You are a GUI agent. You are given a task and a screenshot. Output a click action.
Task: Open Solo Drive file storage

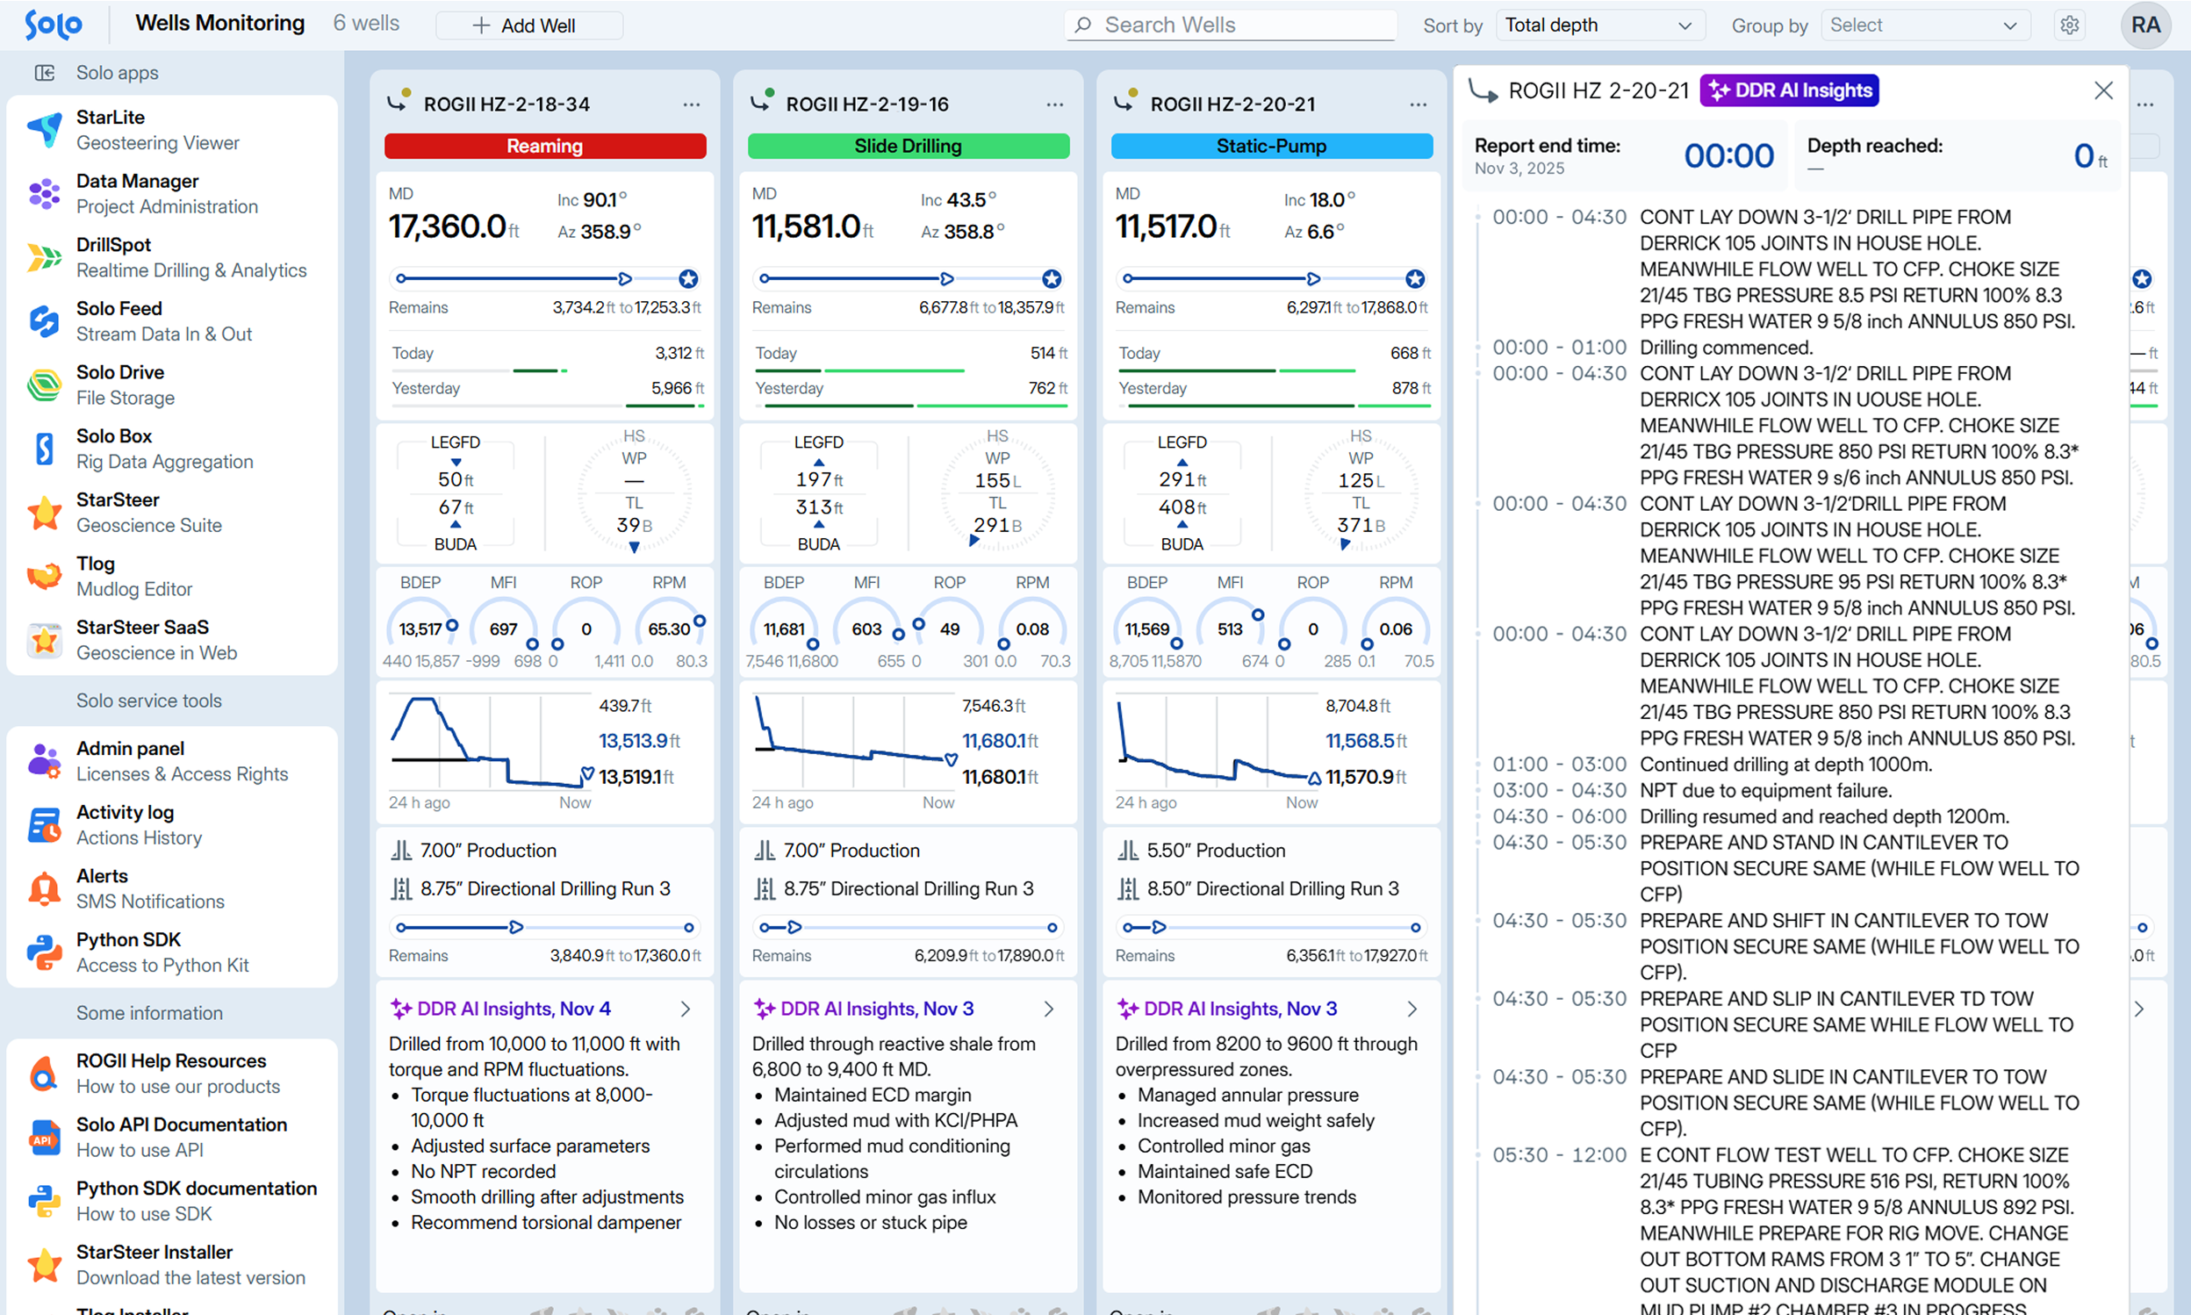124,384
